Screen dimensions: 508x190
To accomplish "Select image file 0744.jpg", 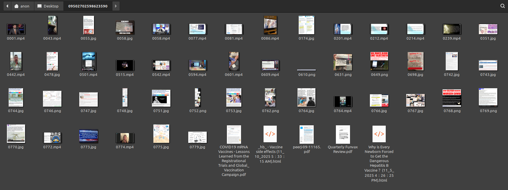I will [x=16, y=98].
